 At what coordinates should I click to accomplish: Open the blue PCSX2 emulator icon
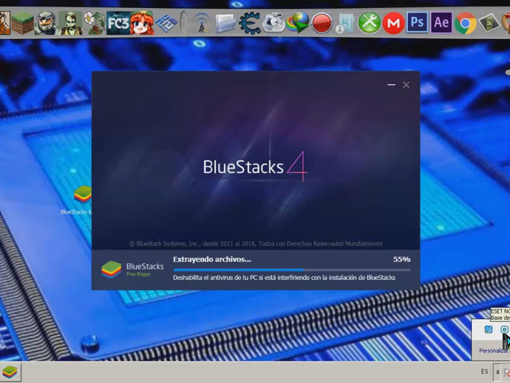(166, 23)
